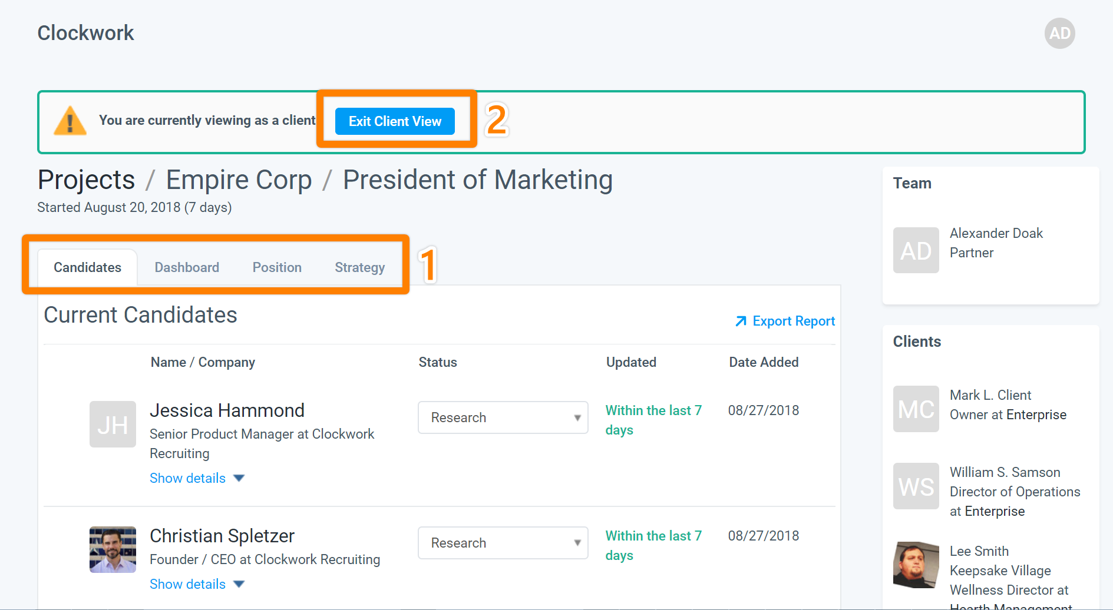
Task: Click Jessica Hammond's JH avatar
Action: tap(113, 424)
